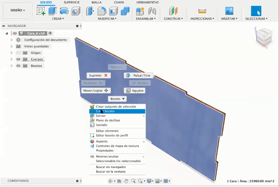Select the Revolve tool icon
Viewport: 279px width, 187px height.
tap(64, 11)
